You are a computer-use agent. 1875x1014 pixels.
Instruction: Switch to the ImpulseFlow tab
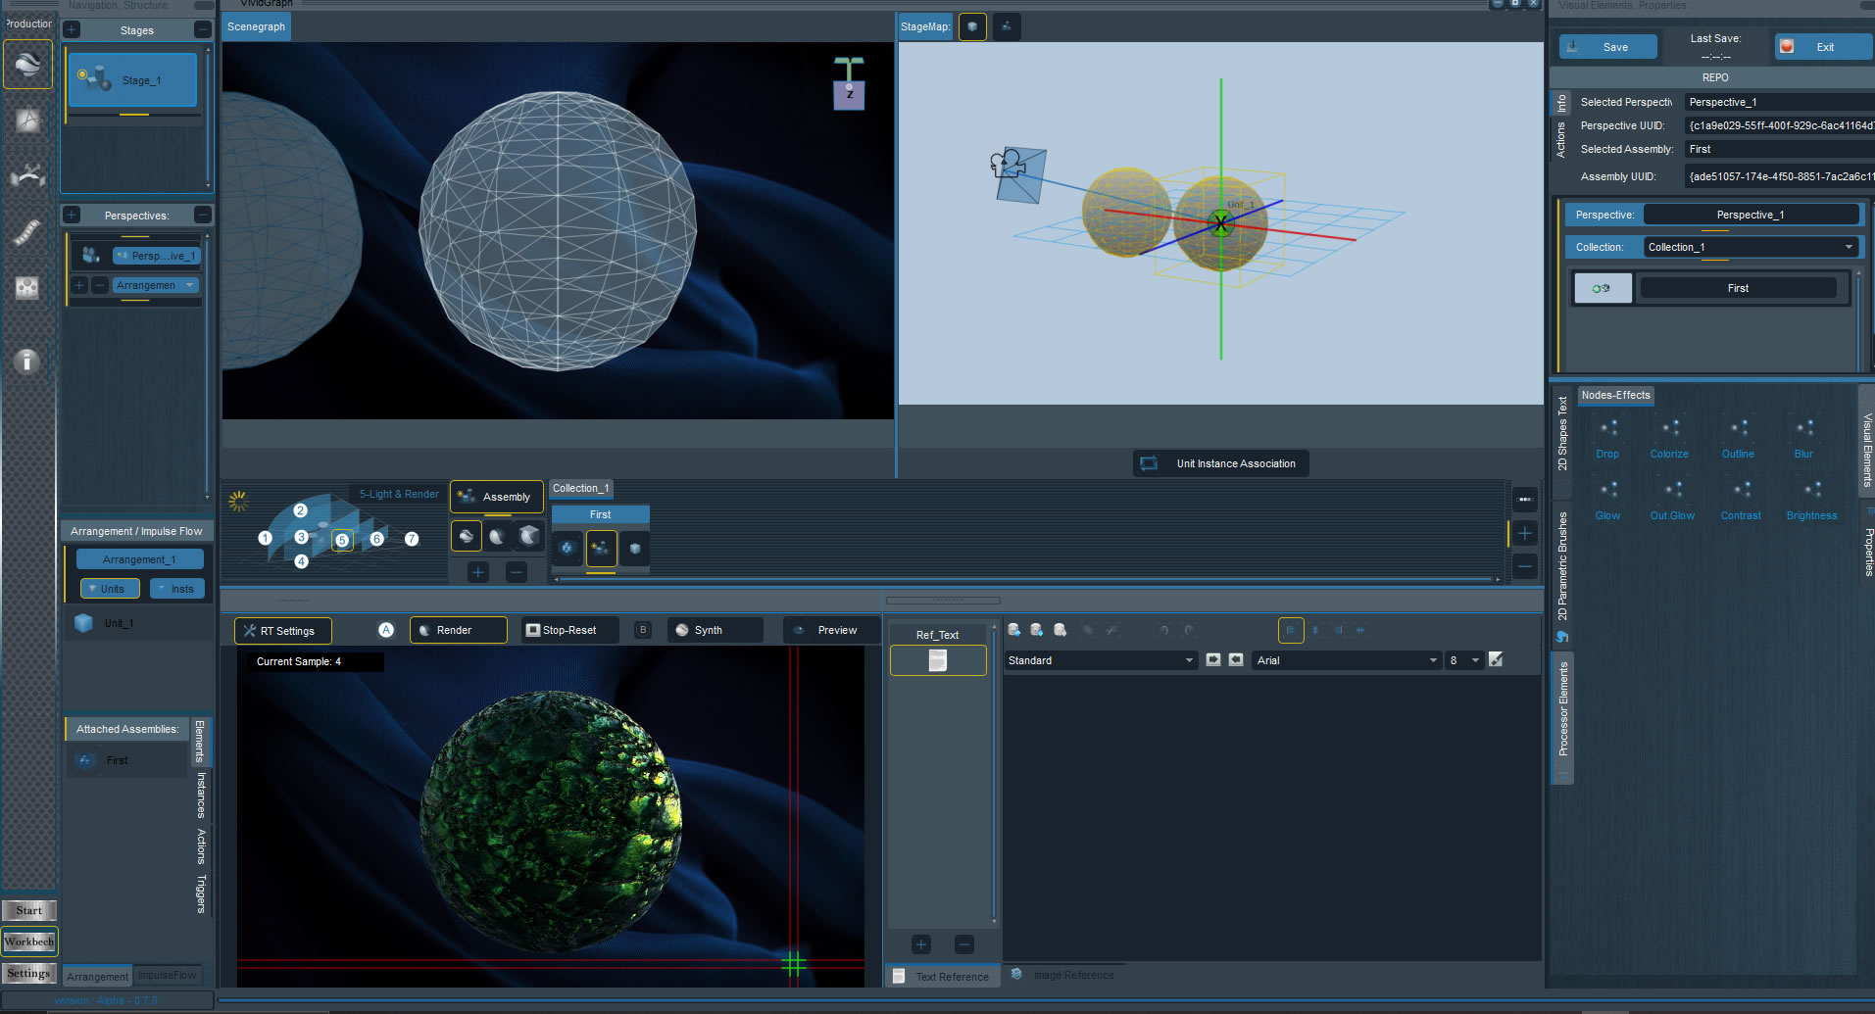click(x=168, y=976)
